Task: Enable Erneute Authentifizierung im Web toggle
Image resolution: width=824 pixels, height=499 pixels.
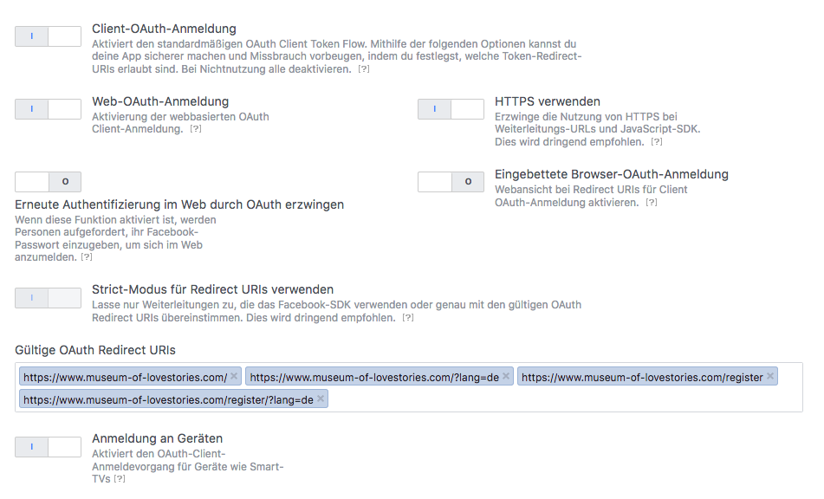Action: point(48,182)
